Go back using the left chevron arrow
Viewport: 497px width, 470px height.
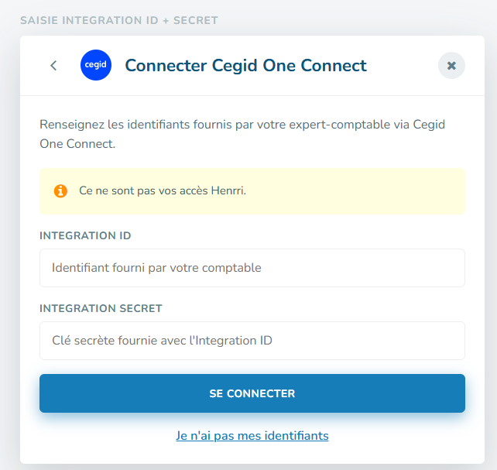(53, 66)
